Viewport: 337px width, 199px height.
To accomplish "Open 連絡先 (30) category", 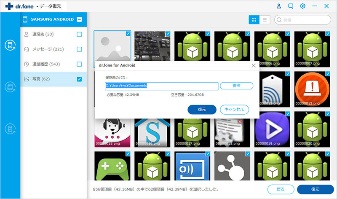I will pyautogui.click(x=53, y=34).
